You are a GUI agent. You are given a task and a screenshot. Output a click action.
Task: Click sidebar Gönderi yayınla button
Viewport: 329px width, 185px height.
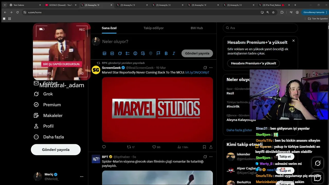pyautogui.click(x=56, y=150)
